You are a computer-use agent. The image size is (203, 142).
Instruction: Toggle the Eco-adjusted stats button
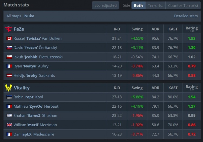tap(105, 5)
